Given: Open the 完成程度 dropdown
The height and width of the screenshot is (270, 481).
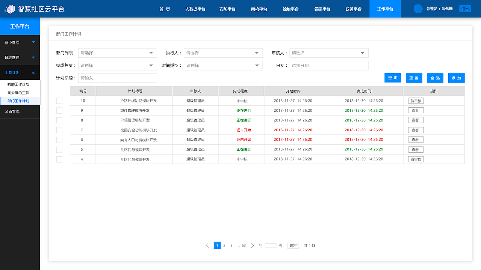Looking at the screenshot, I should 117,65.
